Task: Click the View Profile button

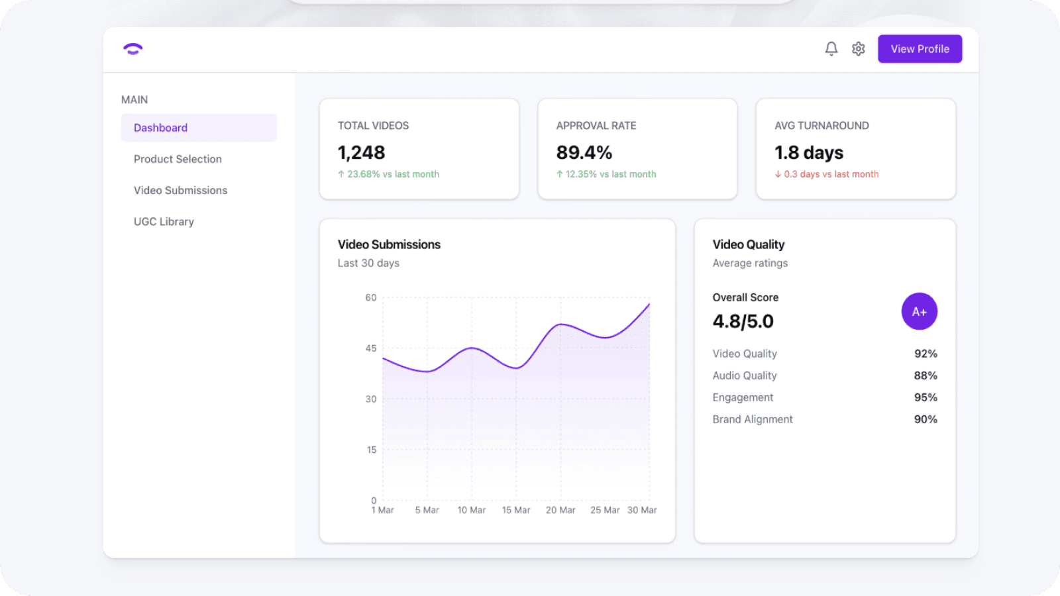Action: (x=920, y=48)
